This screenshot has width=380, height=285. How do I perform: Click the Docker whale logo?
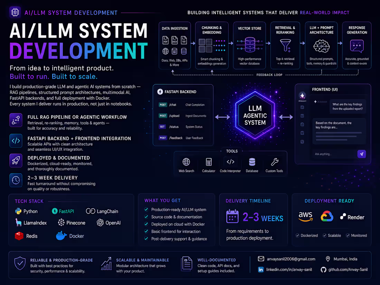point(61,236)
